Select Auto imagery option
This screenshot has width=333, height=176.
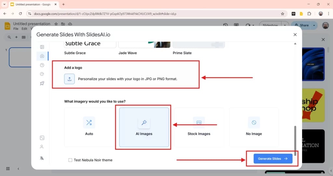(x=89, y=127)
